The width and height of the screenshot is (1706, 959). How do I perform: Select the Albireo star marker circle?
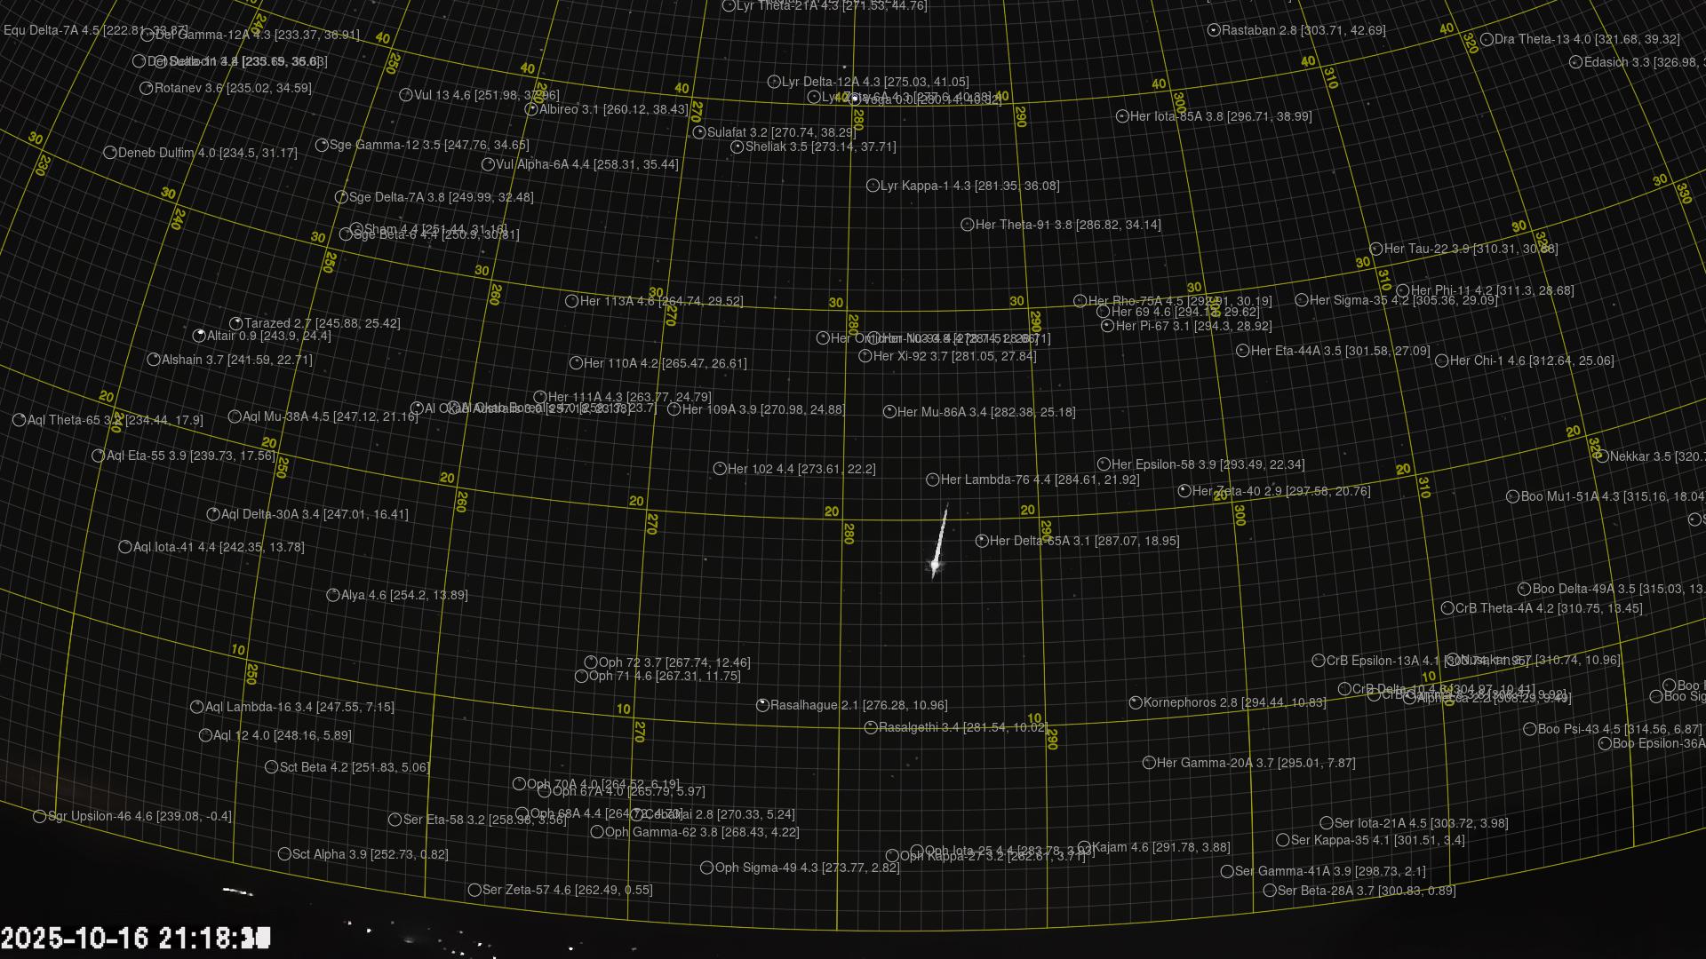(x=531, y=109)
